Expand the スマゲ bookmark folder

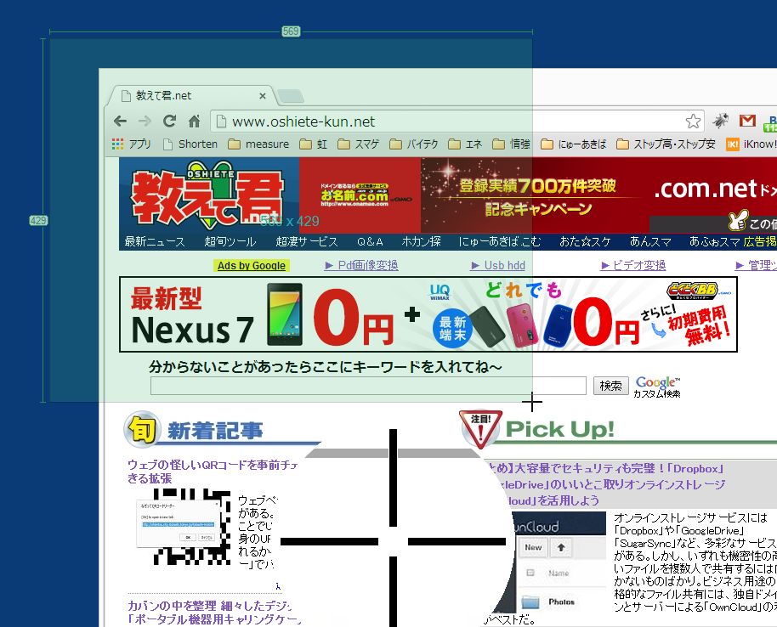click(x=358, y=144)
